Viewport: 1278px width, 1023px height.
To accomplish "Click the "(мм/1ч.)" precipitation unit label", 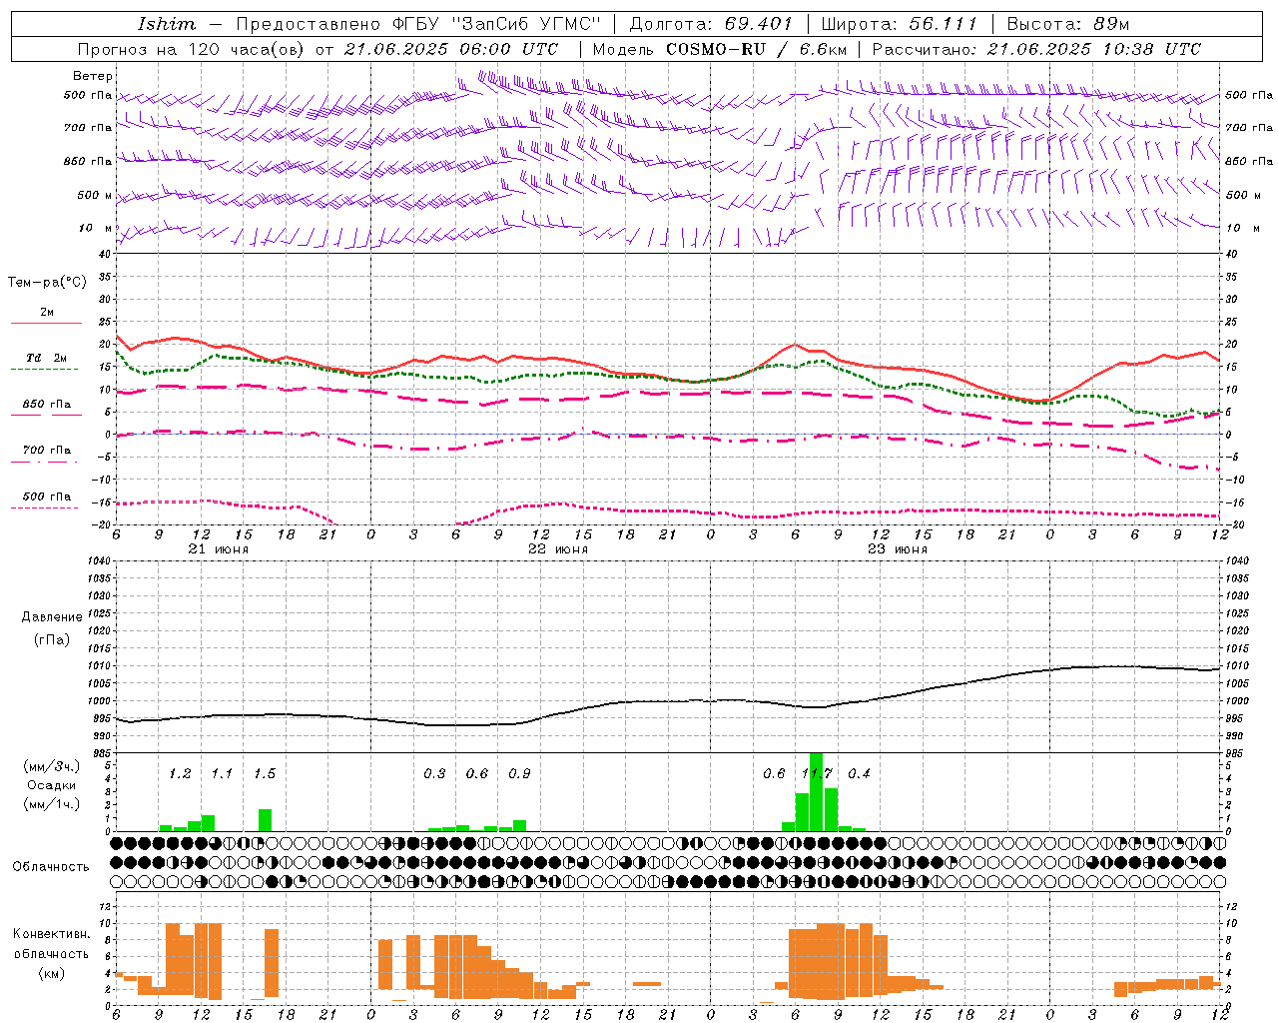I will (x=52, y=804).
